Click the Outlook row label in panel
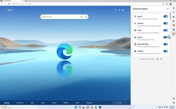Image resolution: width=176 pixels, height=109 pixels. click(x=140, y=51)
